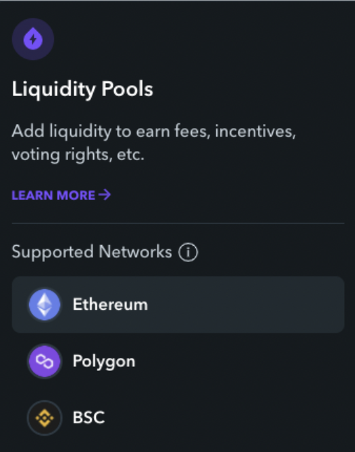Viewport: 355px width, 452px height.
Task: Click the Polygon purple chain logo
Action: coord(44,361)
